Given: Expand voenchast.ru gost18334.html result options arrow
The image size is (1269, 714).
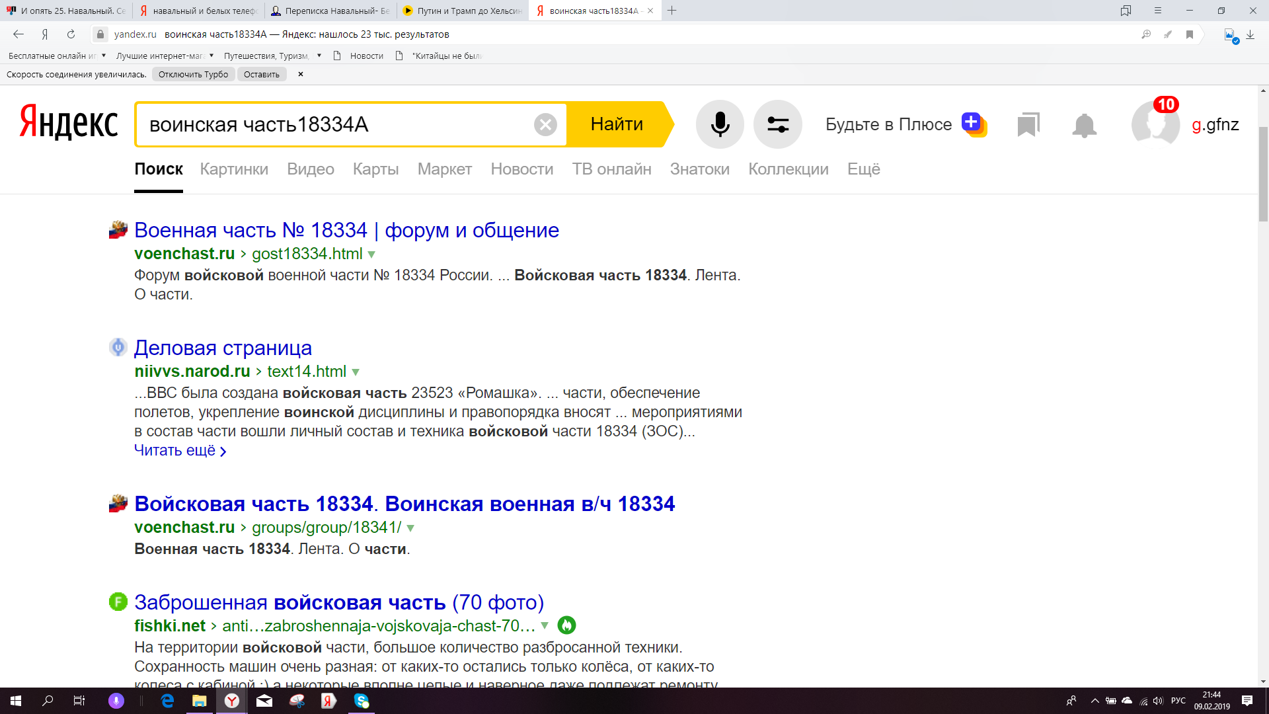Looking at the screenshot, I should [371, 255].
